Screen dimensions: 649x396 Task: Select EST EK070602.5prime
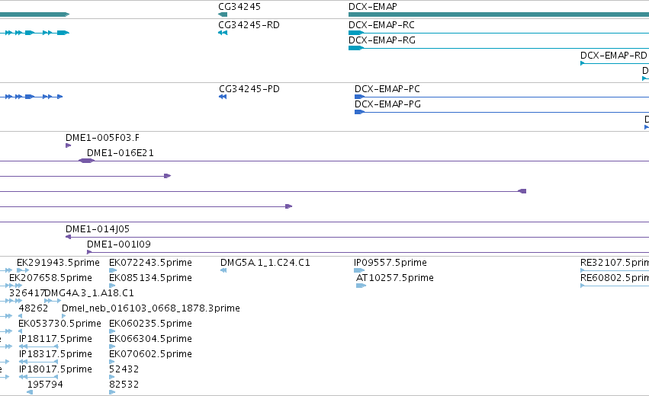(150, 354)
